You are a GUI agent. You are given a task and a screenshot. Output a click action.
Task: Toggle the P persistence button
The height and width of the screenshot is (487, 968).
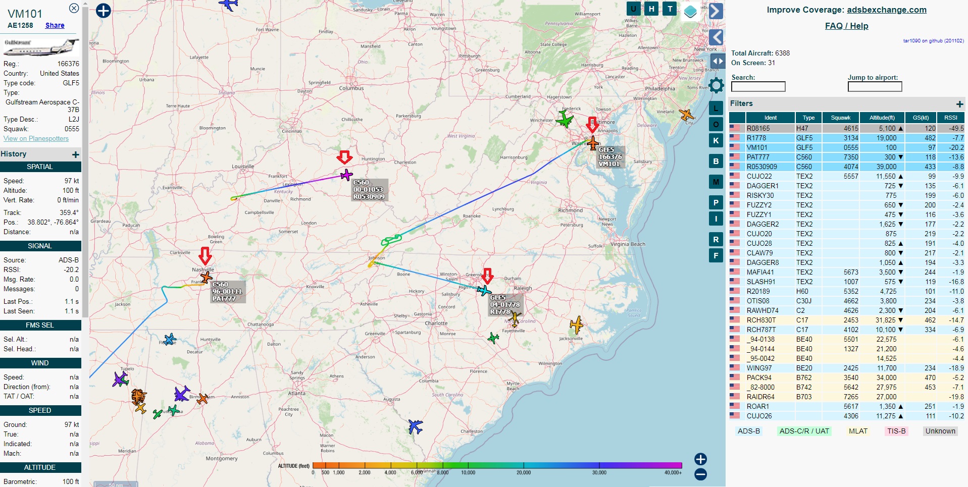tap(716, 203)
